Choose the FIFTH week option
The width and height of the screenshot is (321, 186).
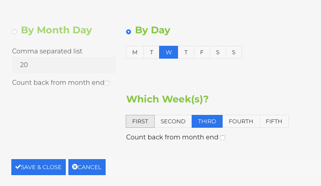tap(274, 121)
